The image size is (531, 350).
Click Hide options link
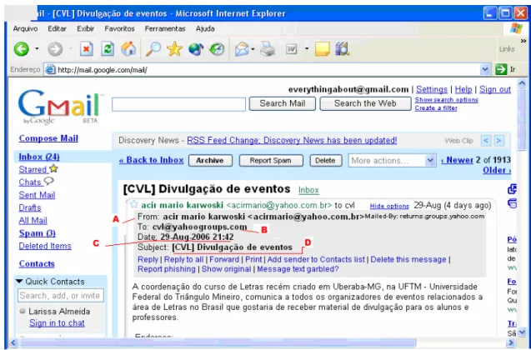pyautogui.click(x=389, y=206)
